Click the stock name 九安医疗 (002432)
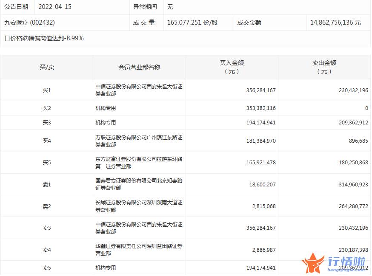This screenshot has height=276, width=372. pos(29,23)
